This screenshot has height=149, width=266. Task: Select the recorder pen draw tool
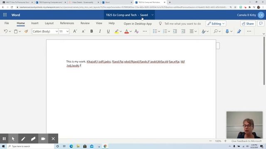[x=23, y=139]
